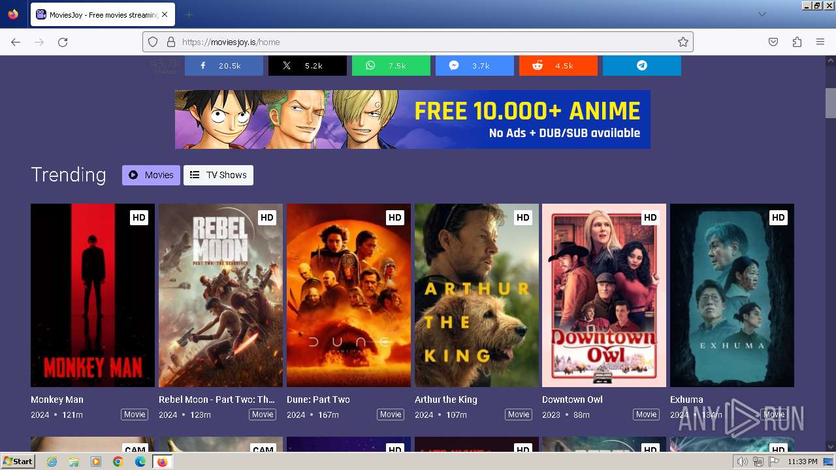Click the Exhuma title link
The width and height of the screenshot is (836, 470).
(686, 399)
